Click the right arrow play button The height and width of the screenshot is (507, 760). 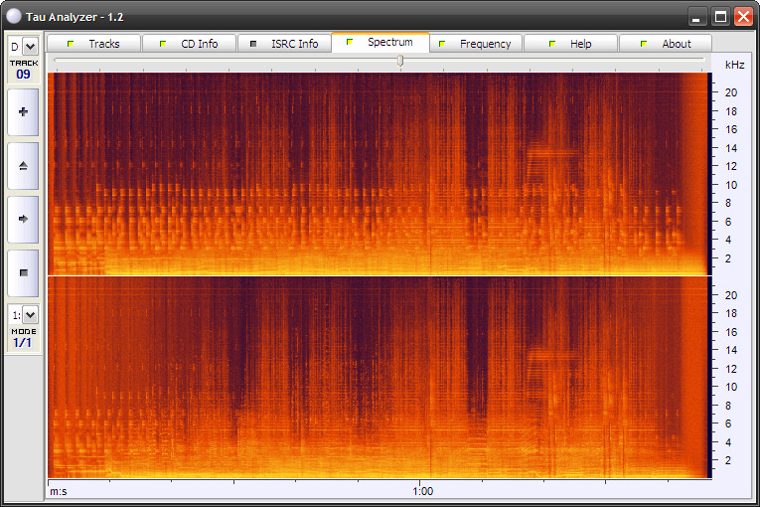pos(23,219)
